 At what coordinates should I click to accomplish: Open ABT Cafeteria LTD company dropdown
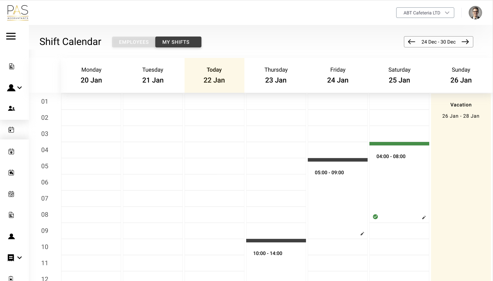coord(425,13)
